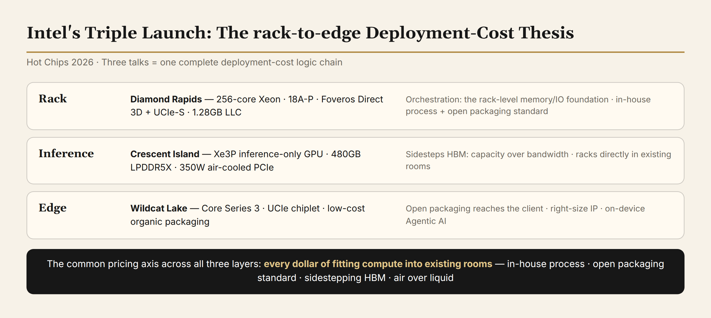The image size is (711, 318).
Task: Select the 'Crescent Island' product text
Action: click(165, 154)
